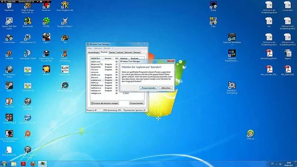Select the VirtualDub Verknüpfung gear icon
297x167 pixels.
(232, 88)
